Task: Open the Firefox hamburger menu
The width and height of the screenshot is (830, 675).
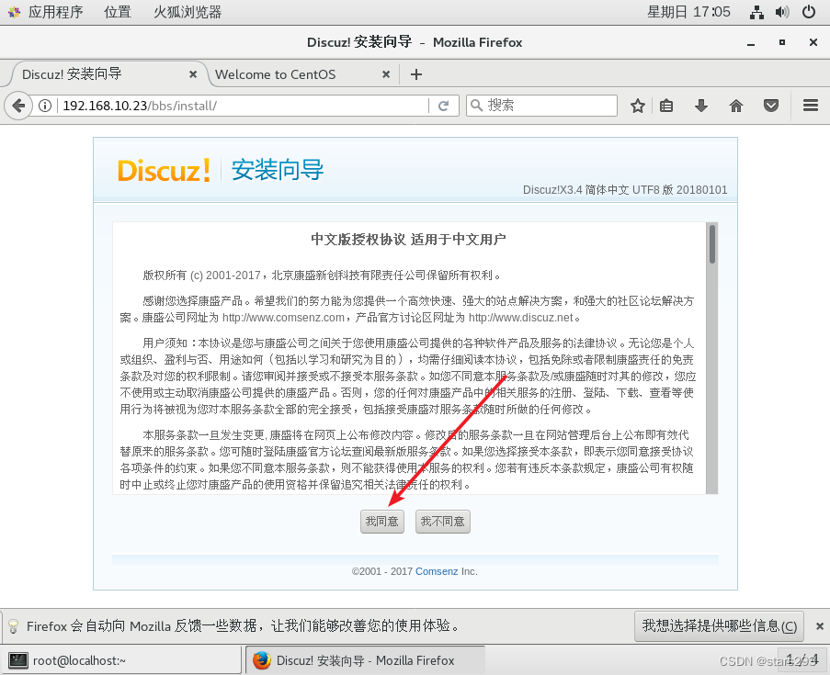Action: [x=811, y=106]
